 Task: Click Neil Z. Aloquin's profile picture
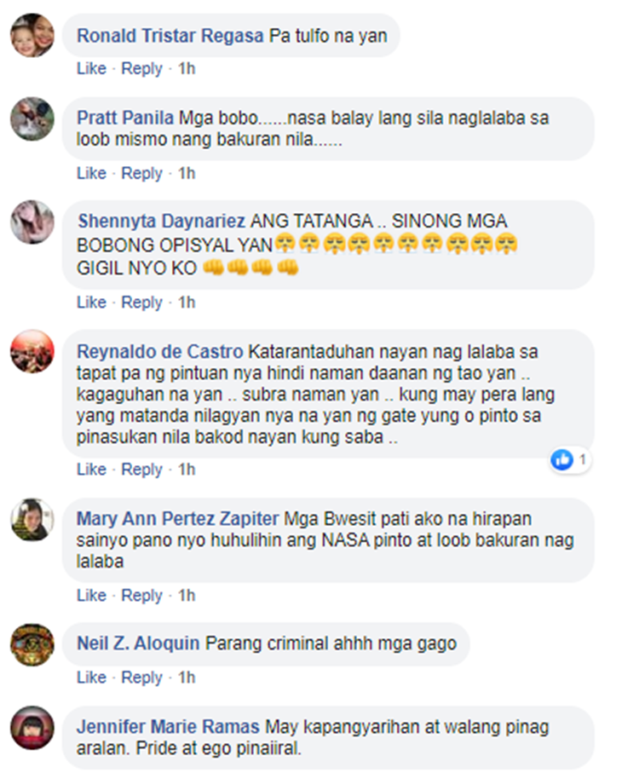(x=32, y=644)
